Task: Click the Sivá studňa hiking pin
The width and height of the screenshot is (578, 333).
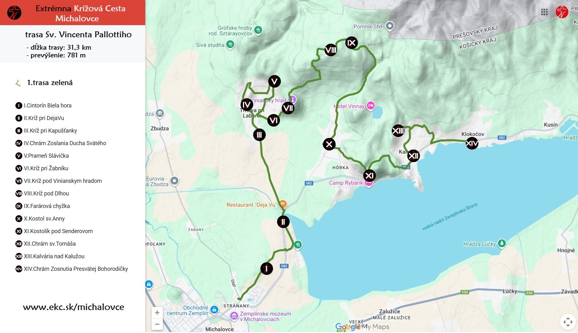Action: [x=230, y=44]
